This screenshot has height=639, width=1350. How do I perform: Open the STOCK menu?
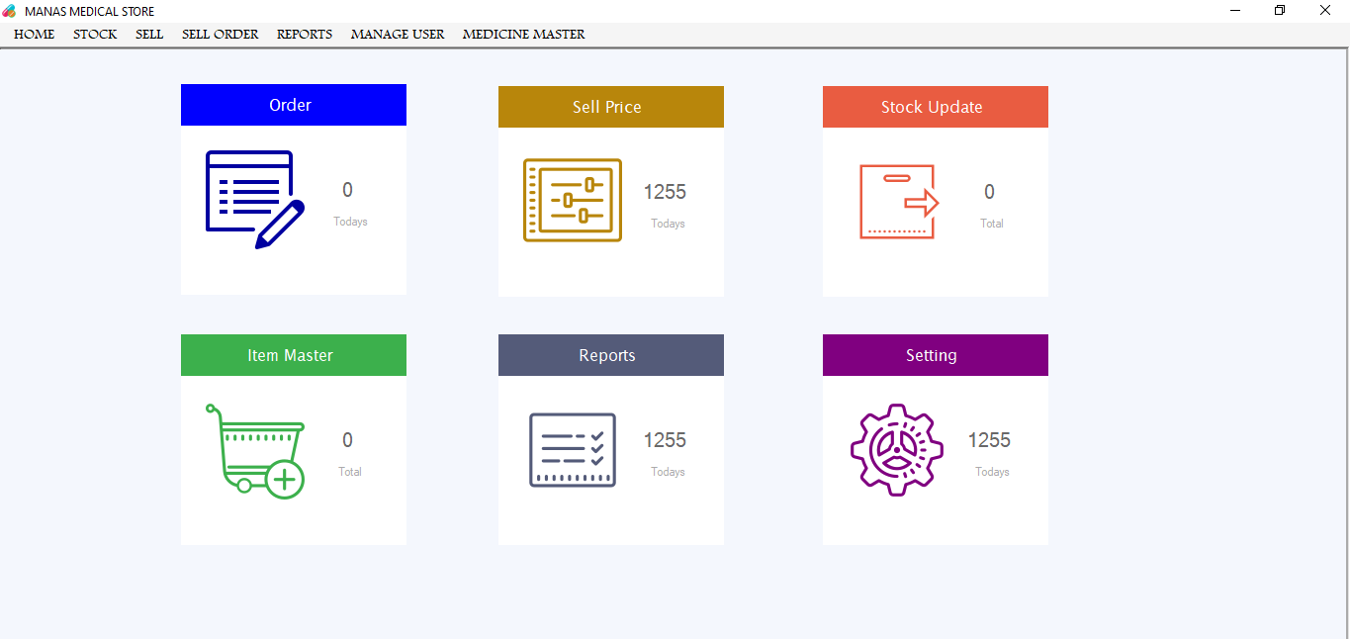click(x=95, y=35)
